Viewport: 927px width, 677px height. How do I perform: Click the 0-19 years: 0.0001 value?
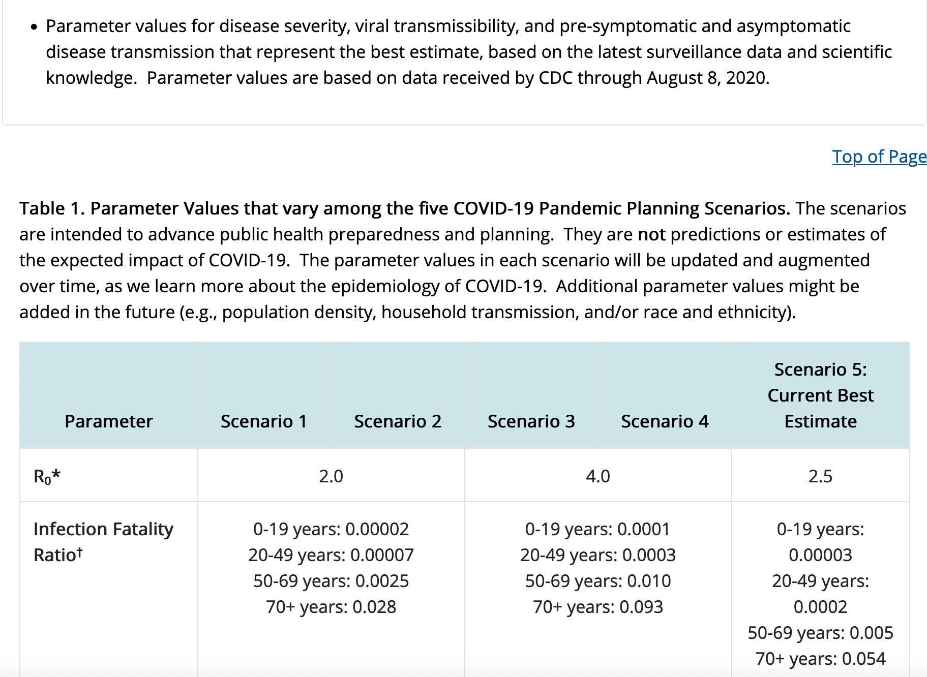pos(597,529)
